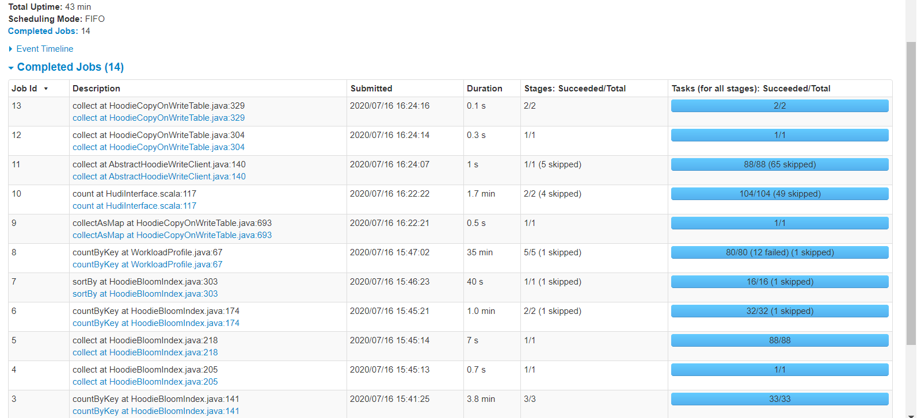Open link collectAsMap at HoodieCopyOnWriteTable.java:693

[x=172, y=235]
